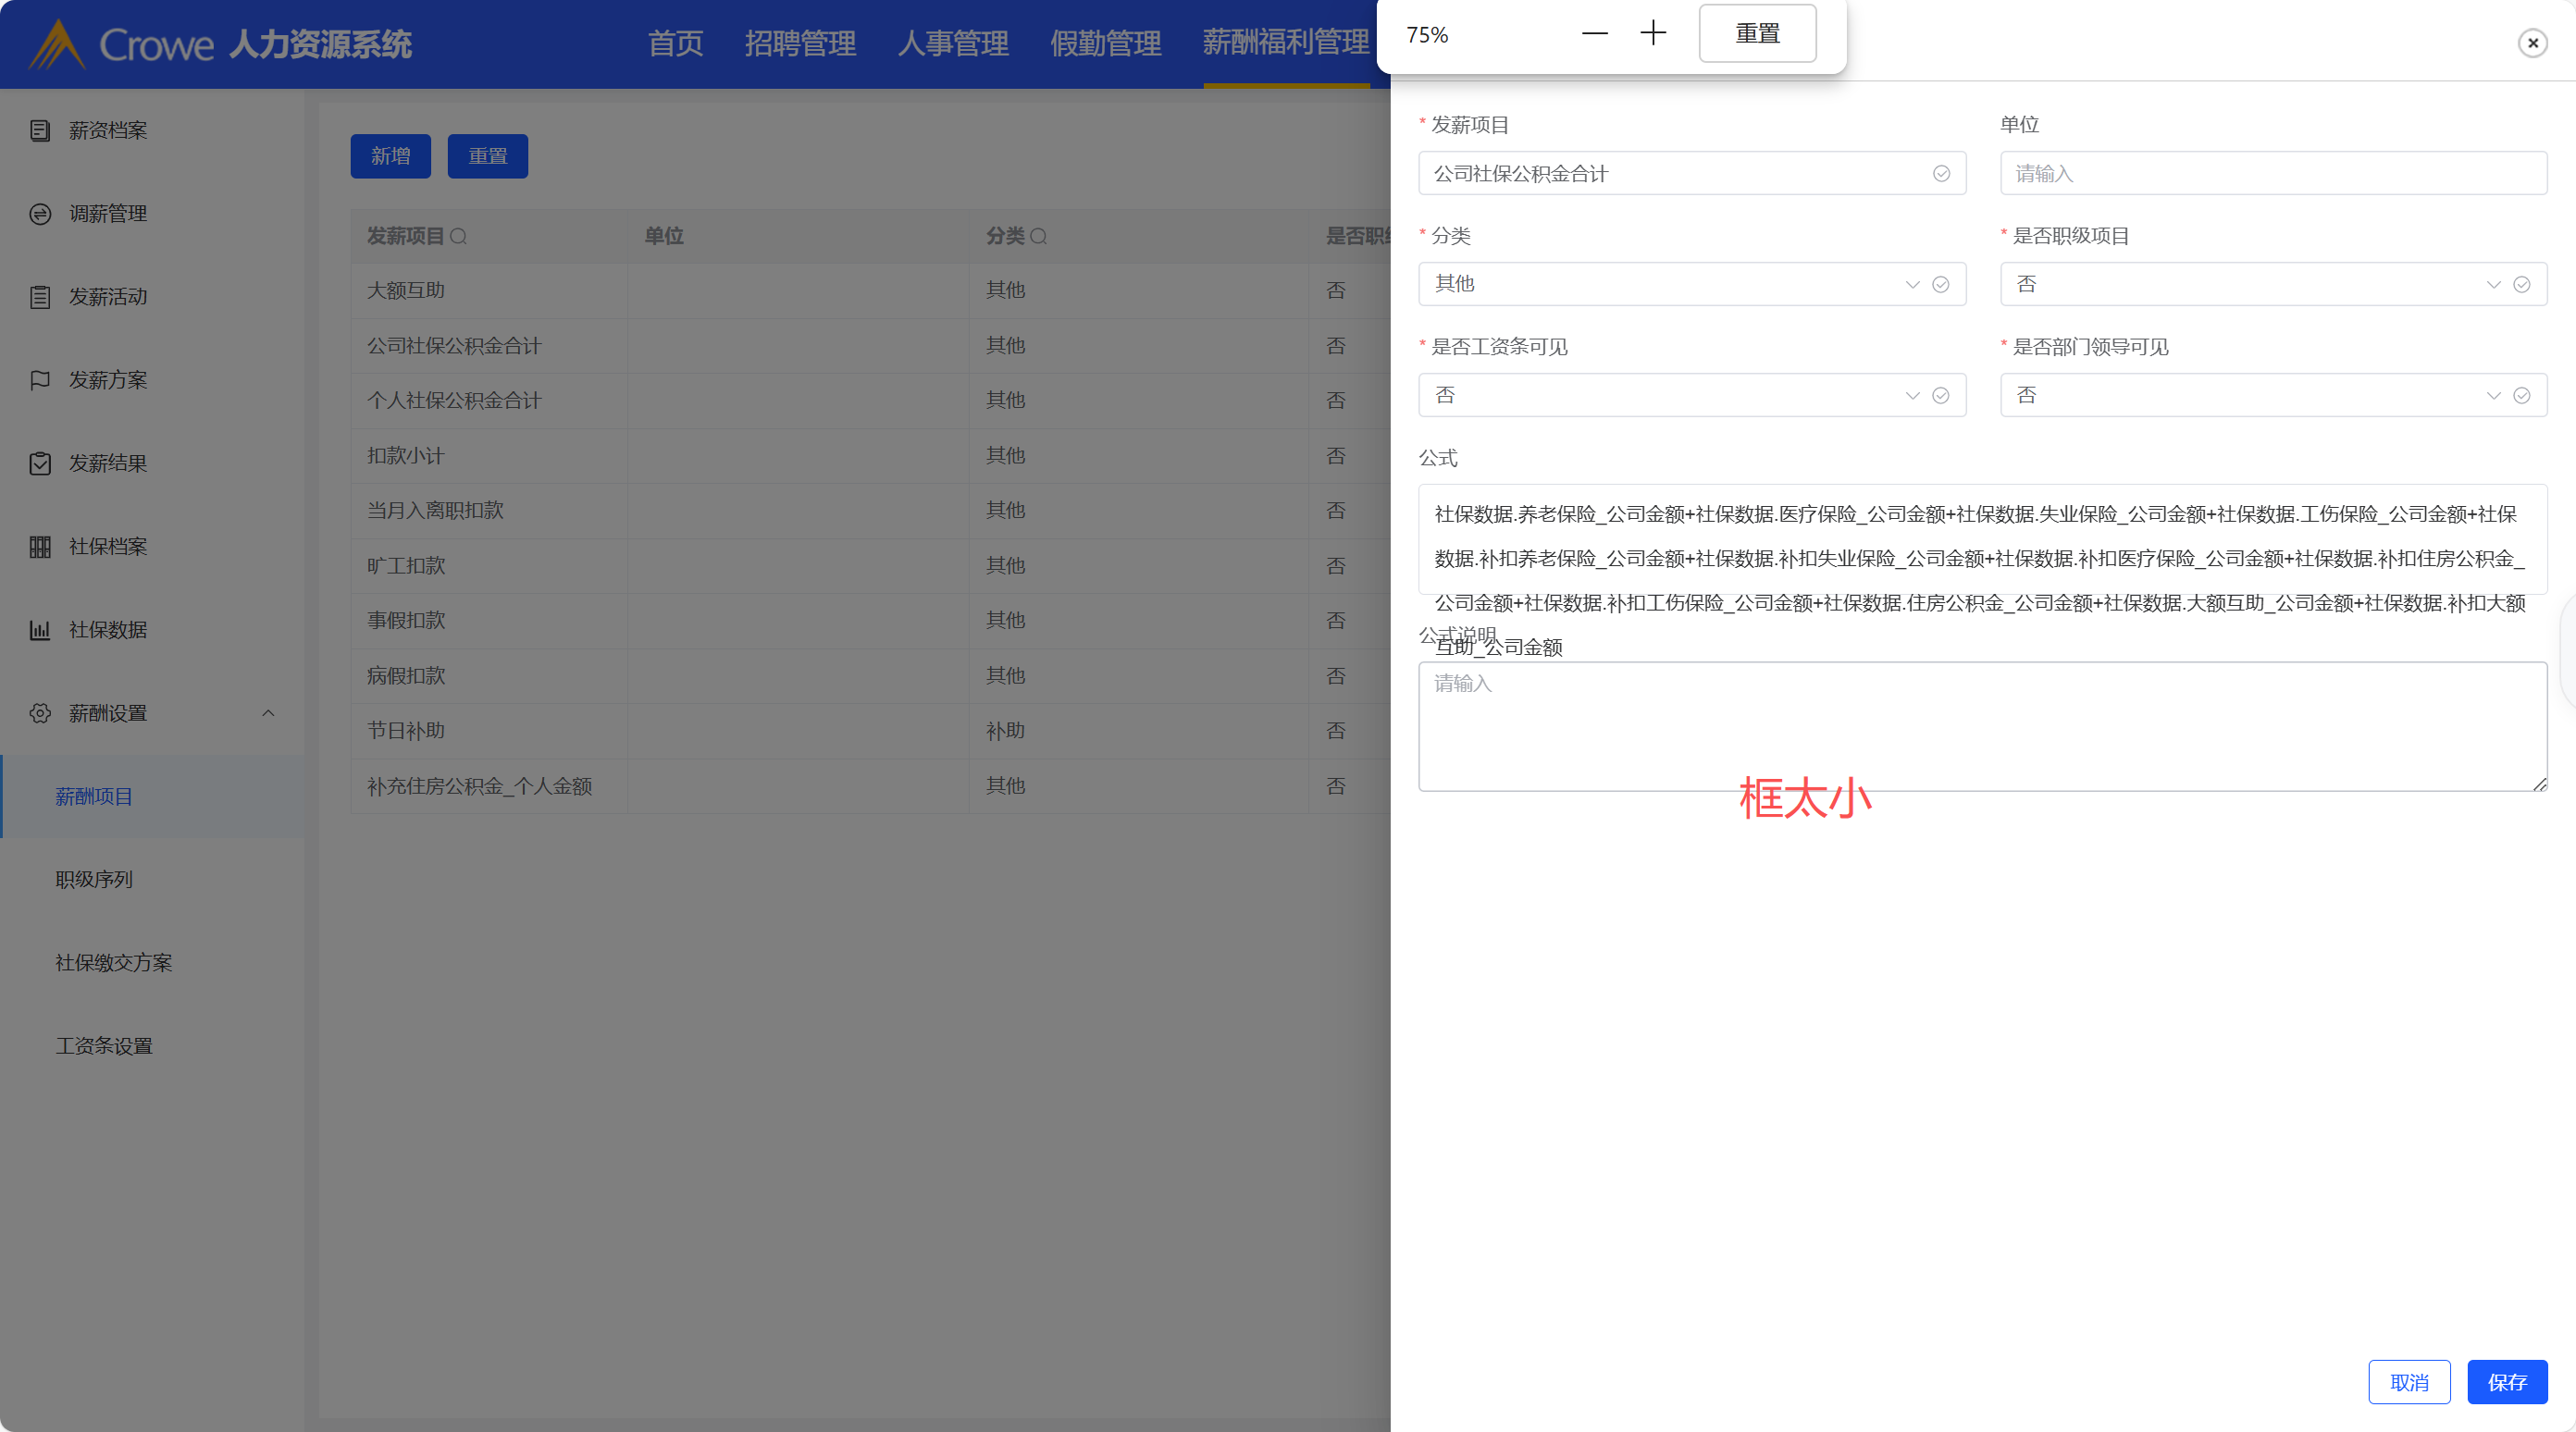Close the drawer with X button
Image resolution: width=2576 pixels, height=1432 pixels.
2532,43
